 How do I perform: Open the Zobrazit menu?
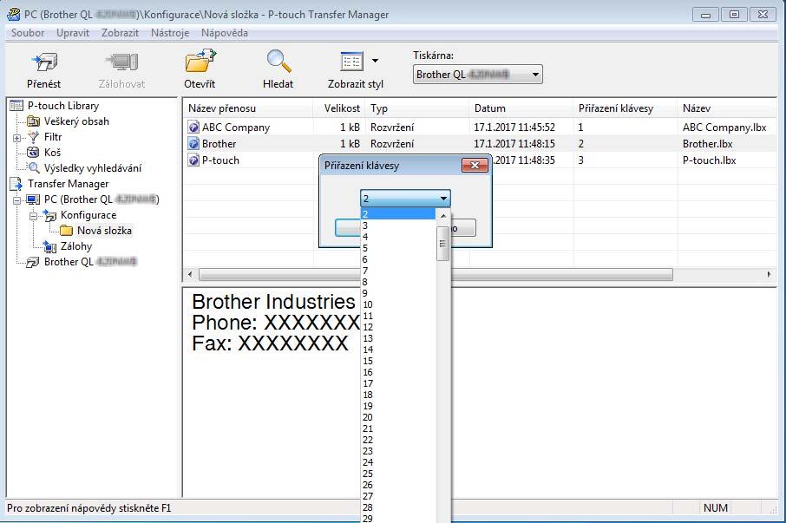(120, 33)
